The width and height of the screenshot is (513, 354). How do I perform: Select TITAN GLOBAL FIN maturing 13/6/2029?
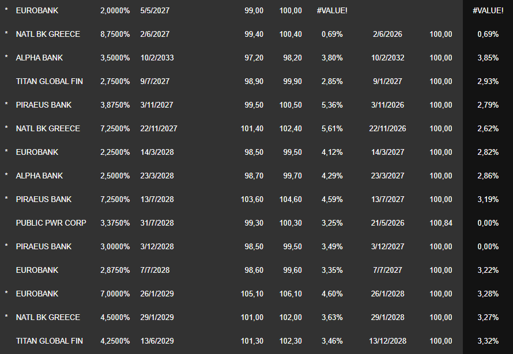click(x=50, y=341)
